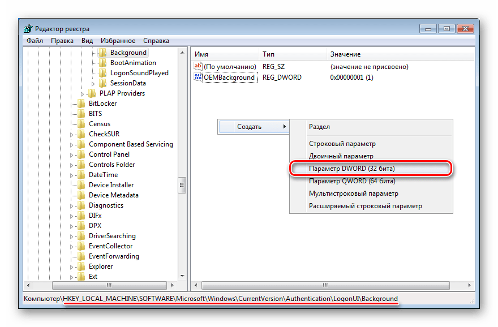This screenshot has width=498, height=327.
Task: Click the LogonSoundPlayed folder icon
Action: (x=102, y=73)
